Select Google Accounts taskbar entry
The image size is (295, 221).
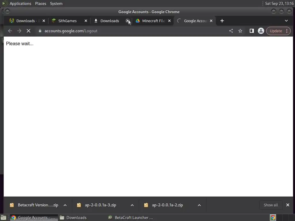pyautogui.click(x=34, y=218)
